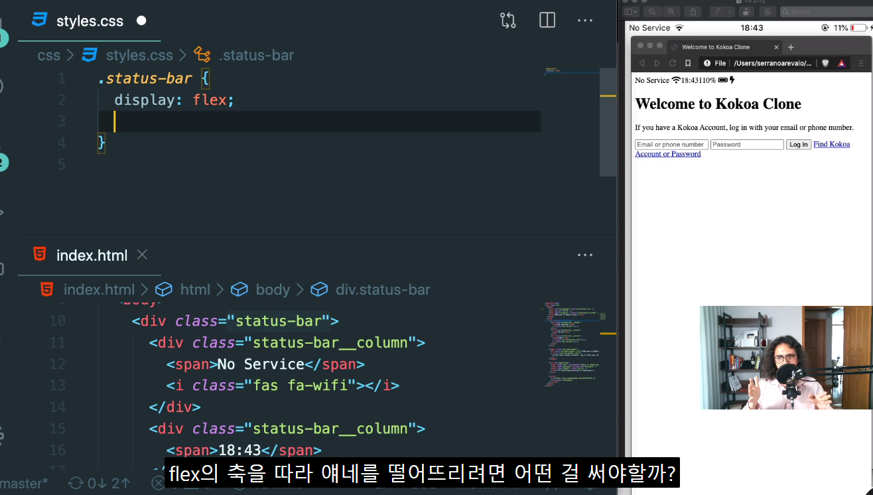
Task: Click the Open Changes compare icon in styles.css editor
Action: click(x=508, y=21)
